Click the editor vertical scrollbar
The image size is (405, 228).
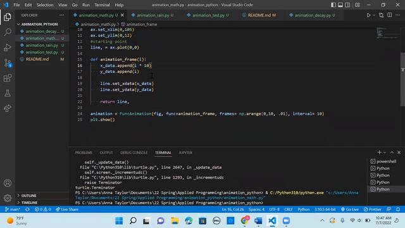(x=402, y=79)
